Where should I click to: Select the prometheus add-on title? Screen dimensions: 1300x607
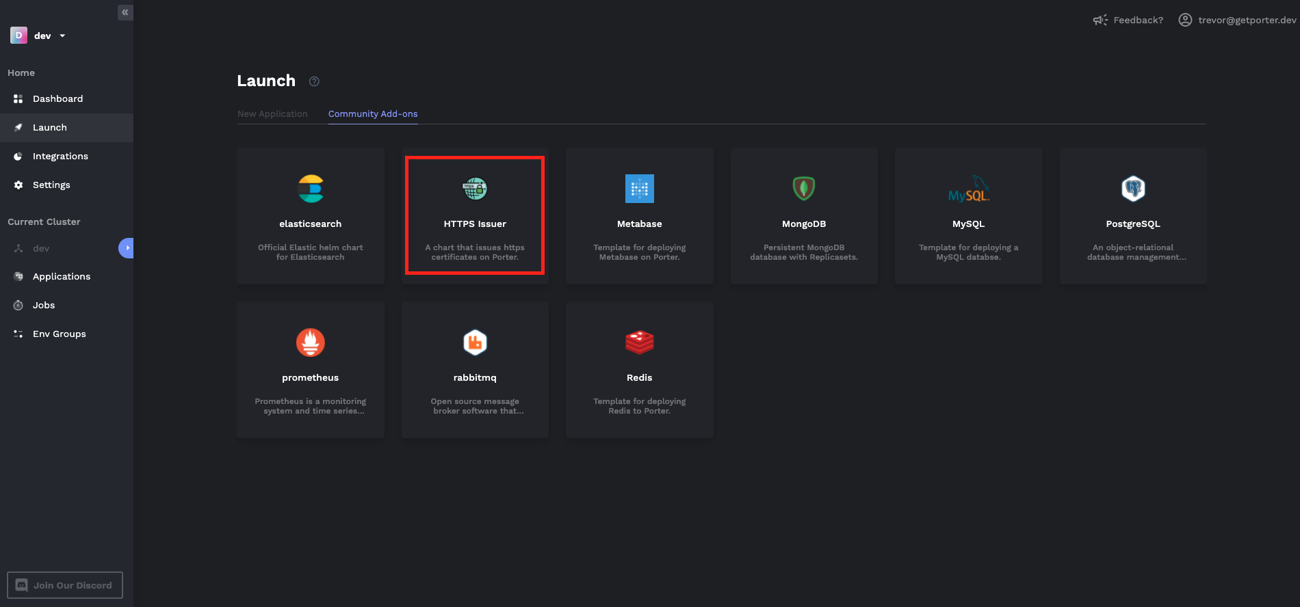pyautogui.click(x=311, y=378)
